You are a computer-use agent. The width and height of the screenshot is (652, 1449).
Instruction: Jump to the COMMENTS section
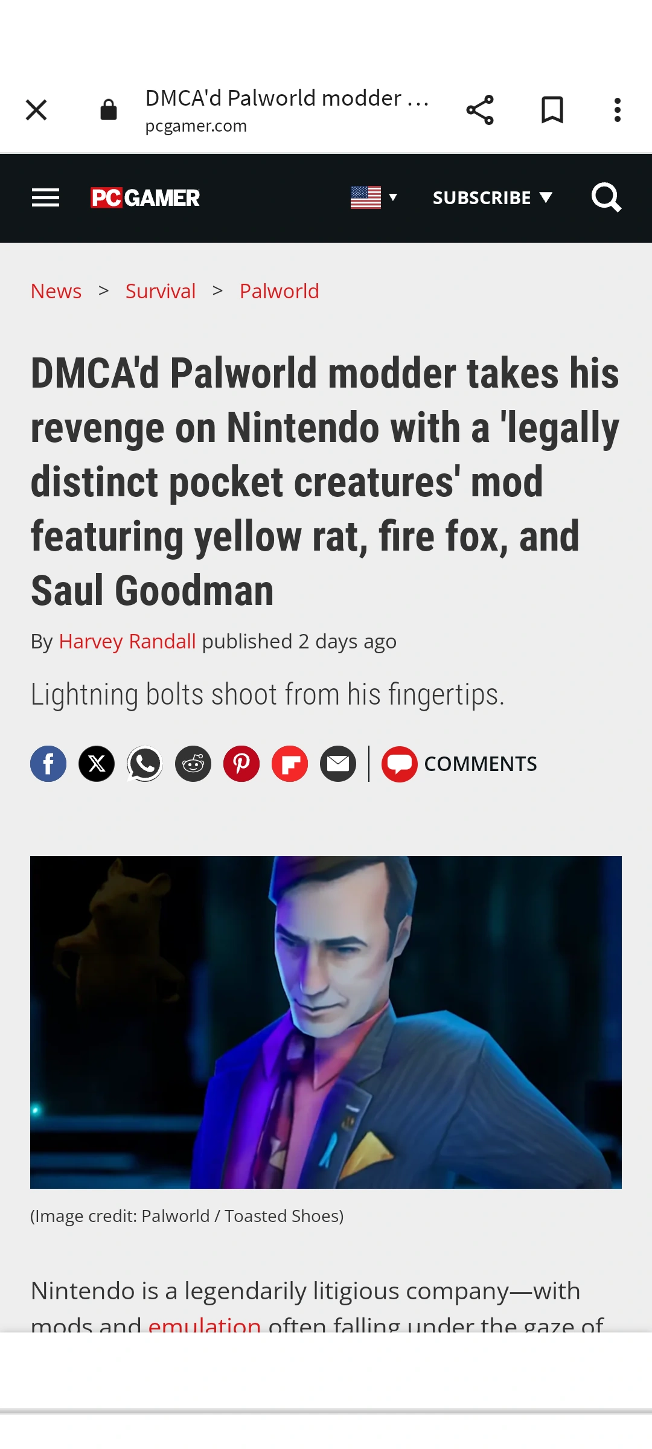459,764
